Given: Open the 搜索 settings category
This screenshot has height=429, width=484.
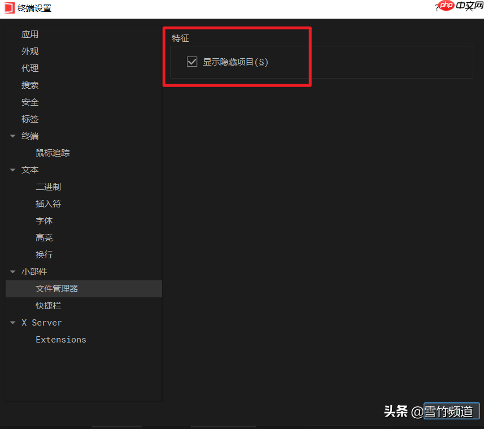Looking at the screenshot, I should tap(30, 85).
